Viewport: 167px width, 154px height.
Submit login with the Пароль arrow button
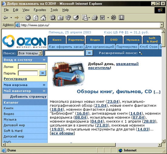click(x=43, y=73)
